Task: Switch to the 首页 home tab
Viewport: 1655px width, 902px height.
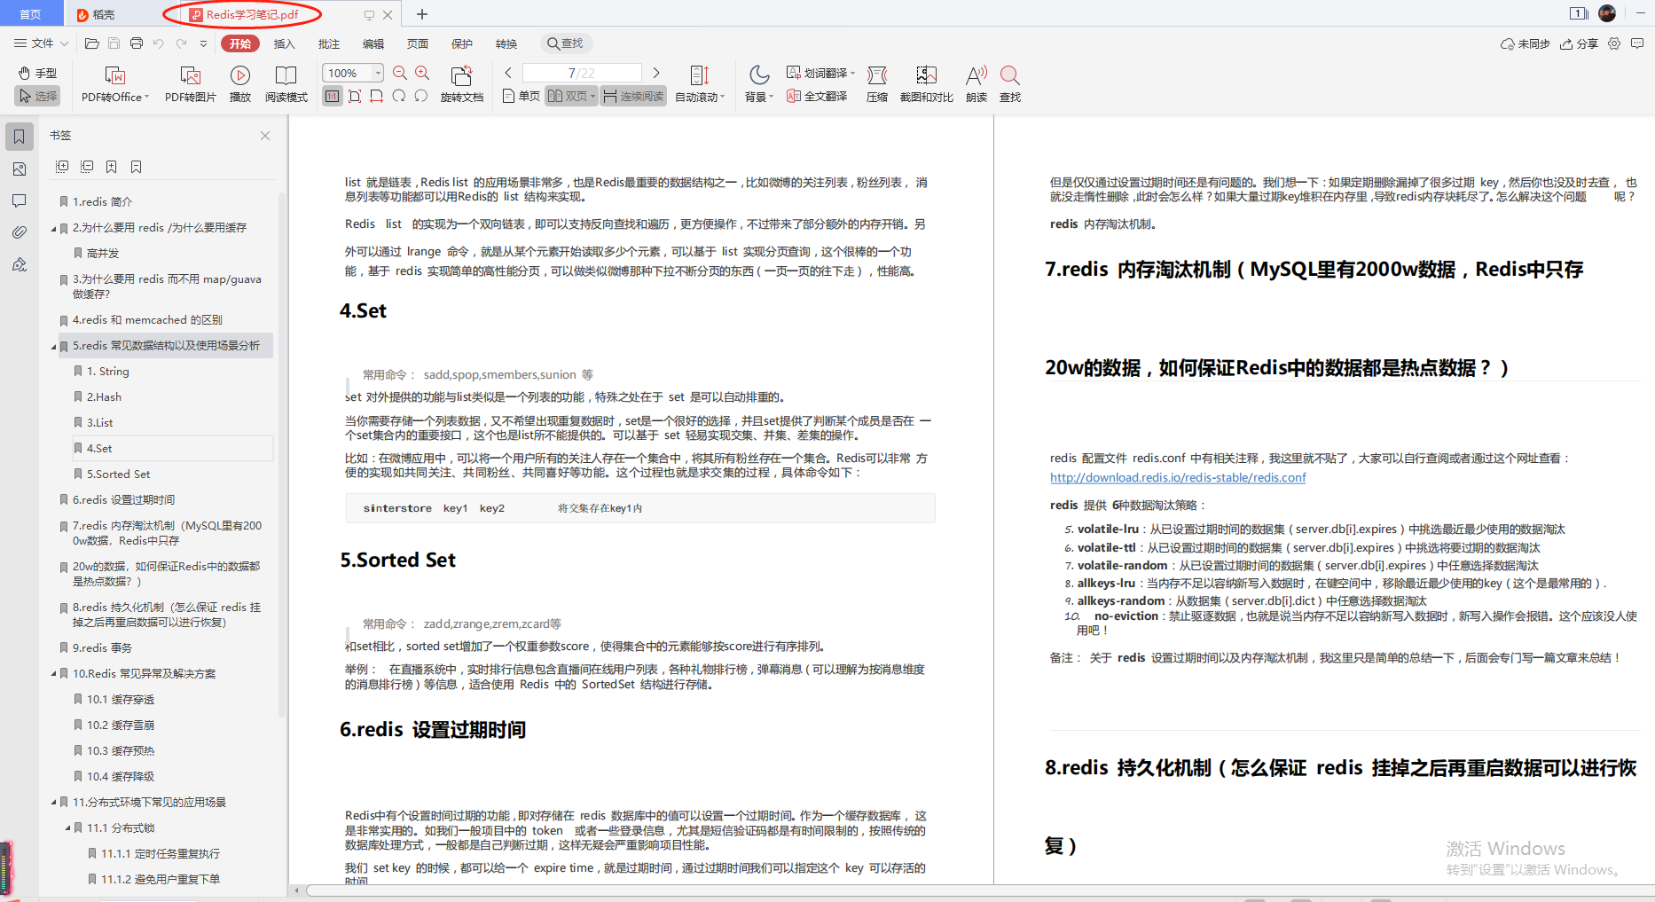Action: pyautogui.click(x=31, y=14)
